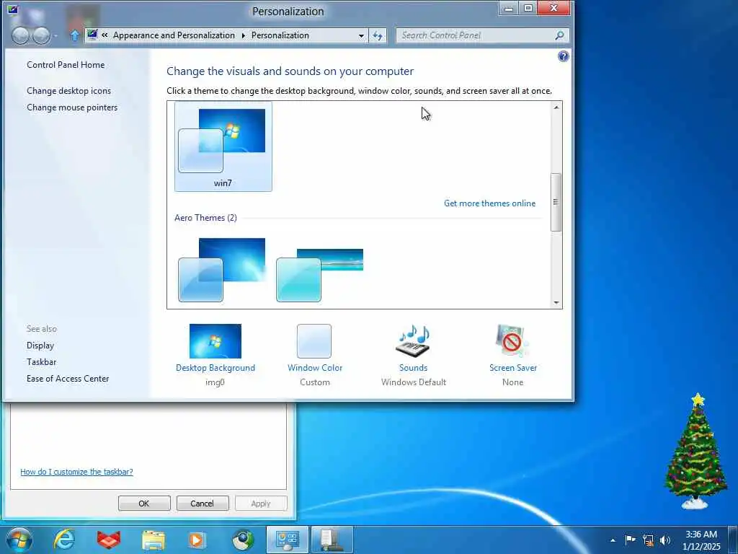This screenshot has height=554, width=738.
Task: Open Ease of Access Center link
Action: pos(68,378)
